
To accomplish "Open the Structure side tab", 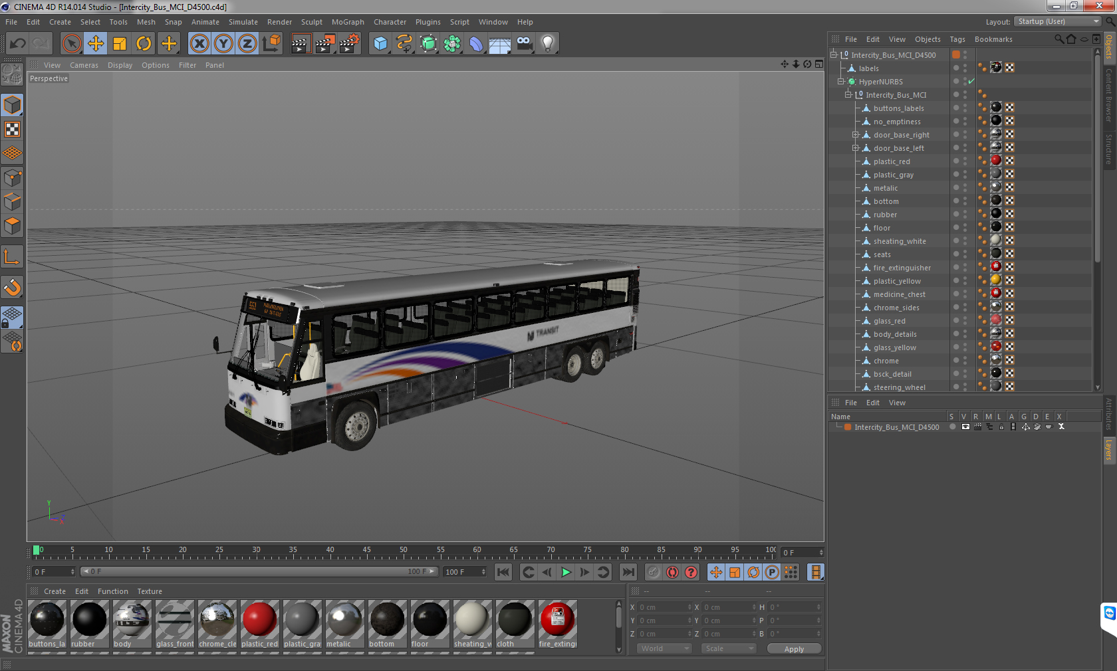I will tap(1109, 149).
